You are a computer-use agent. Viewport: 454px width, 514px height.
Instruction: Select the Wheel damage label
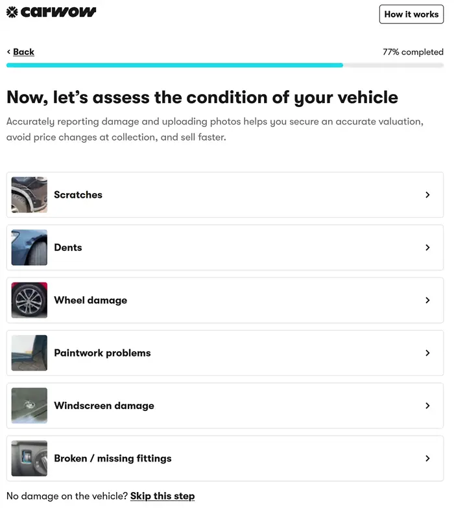(91, 300)
